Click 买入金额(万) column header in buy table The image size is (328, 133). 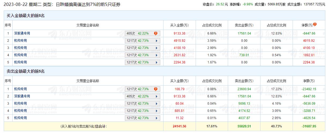point(180,25)
